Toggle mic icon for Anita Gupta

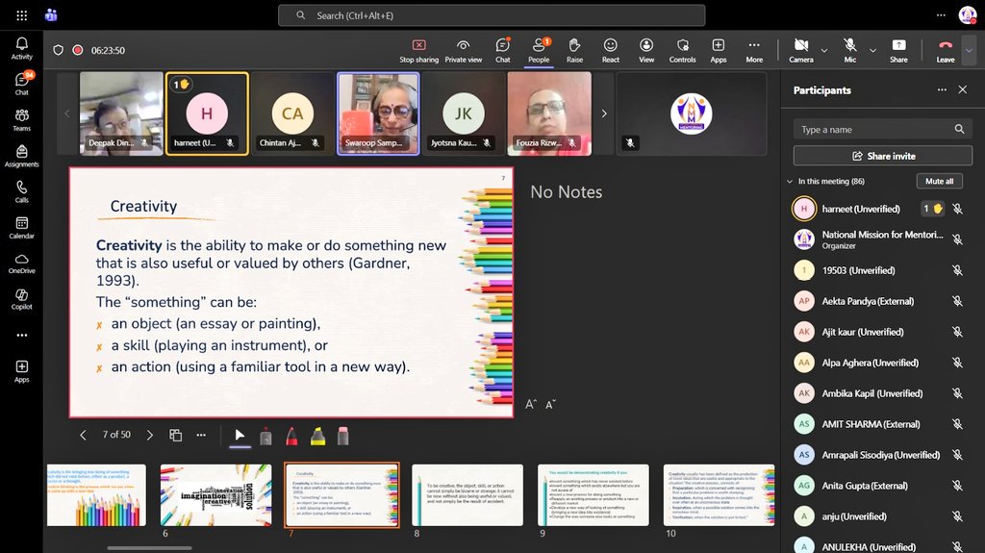[957, 485]
